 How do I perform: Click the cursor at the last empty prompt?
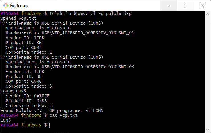click(49, 125)
